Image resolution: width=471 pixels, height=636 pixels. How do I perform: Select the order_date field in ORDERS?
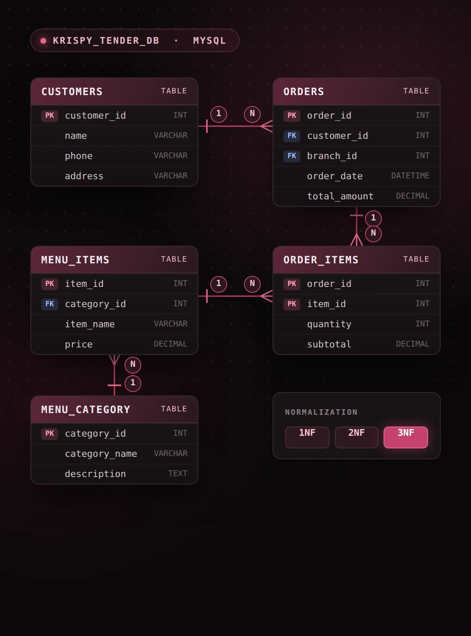(x=357, y=176)
